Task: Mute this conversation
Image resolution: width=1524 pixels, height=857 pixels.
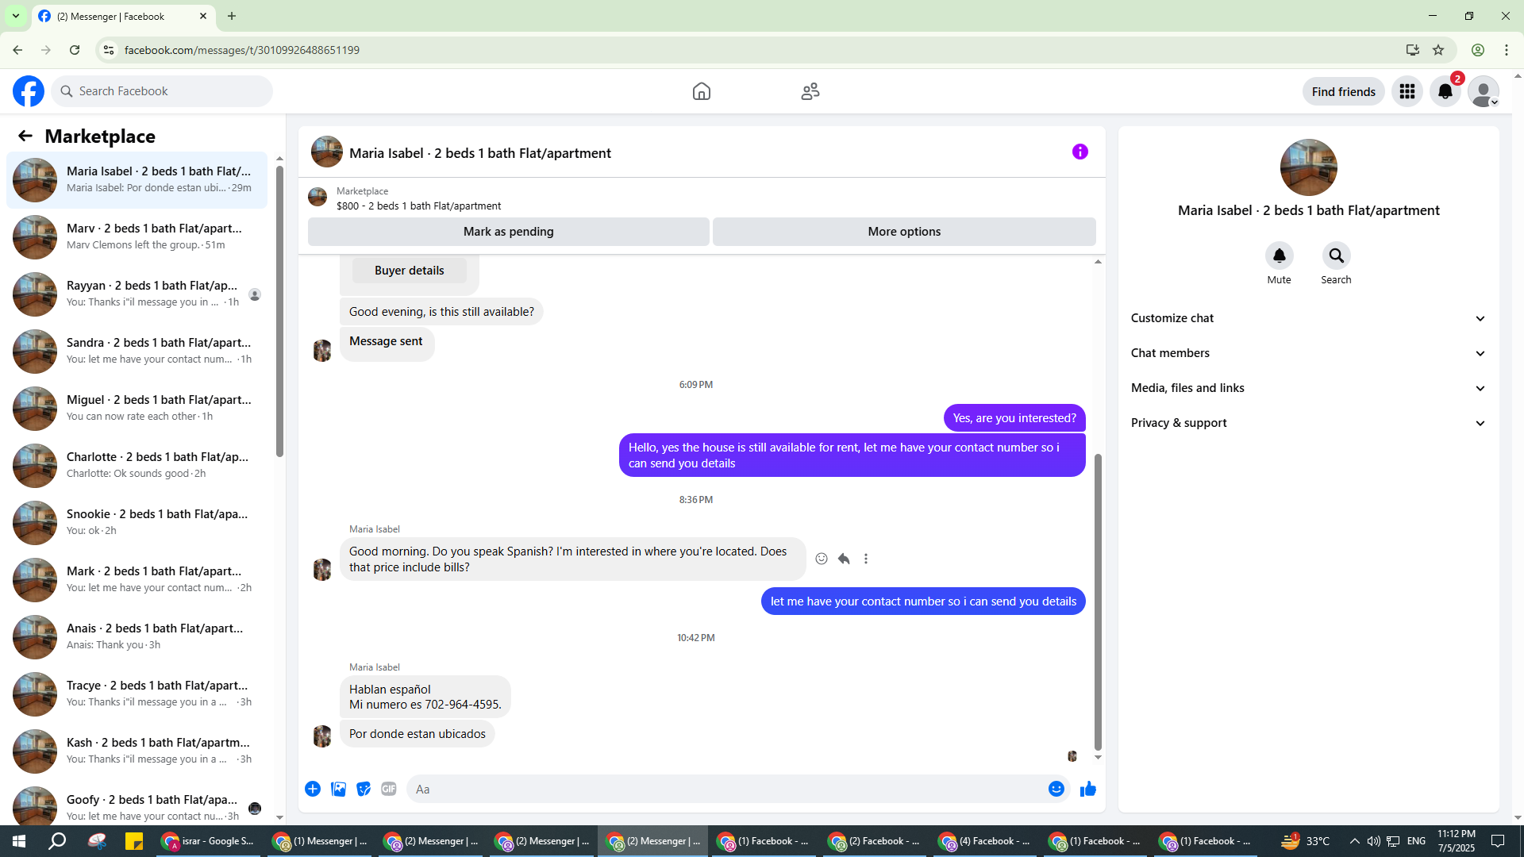Action: (x=1279, y=256)
